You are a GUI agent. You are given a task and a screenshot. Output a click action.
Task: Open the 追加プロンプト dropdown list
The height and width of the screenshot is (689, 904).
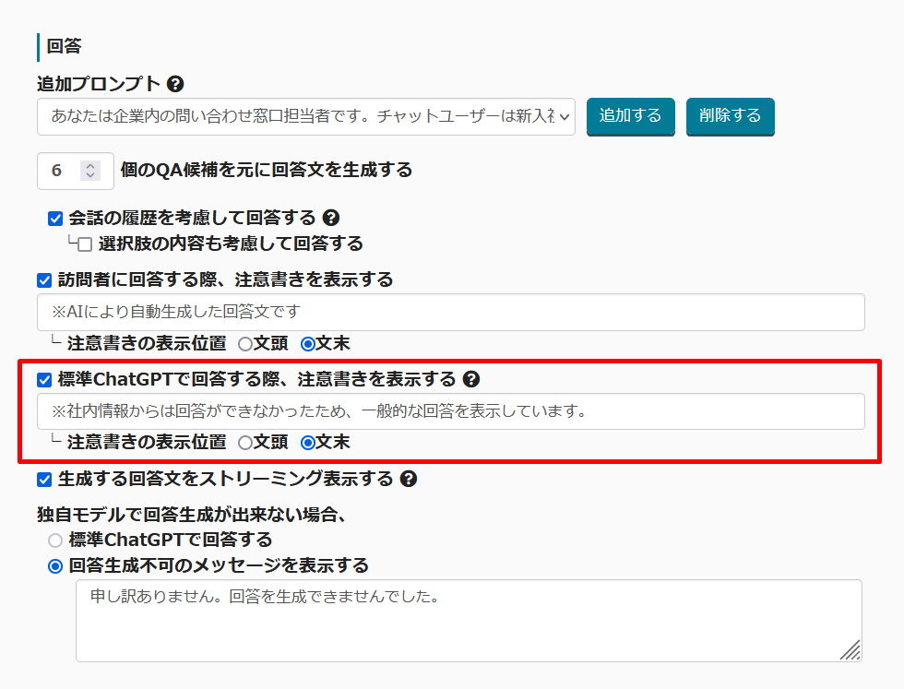coord(306,116)
